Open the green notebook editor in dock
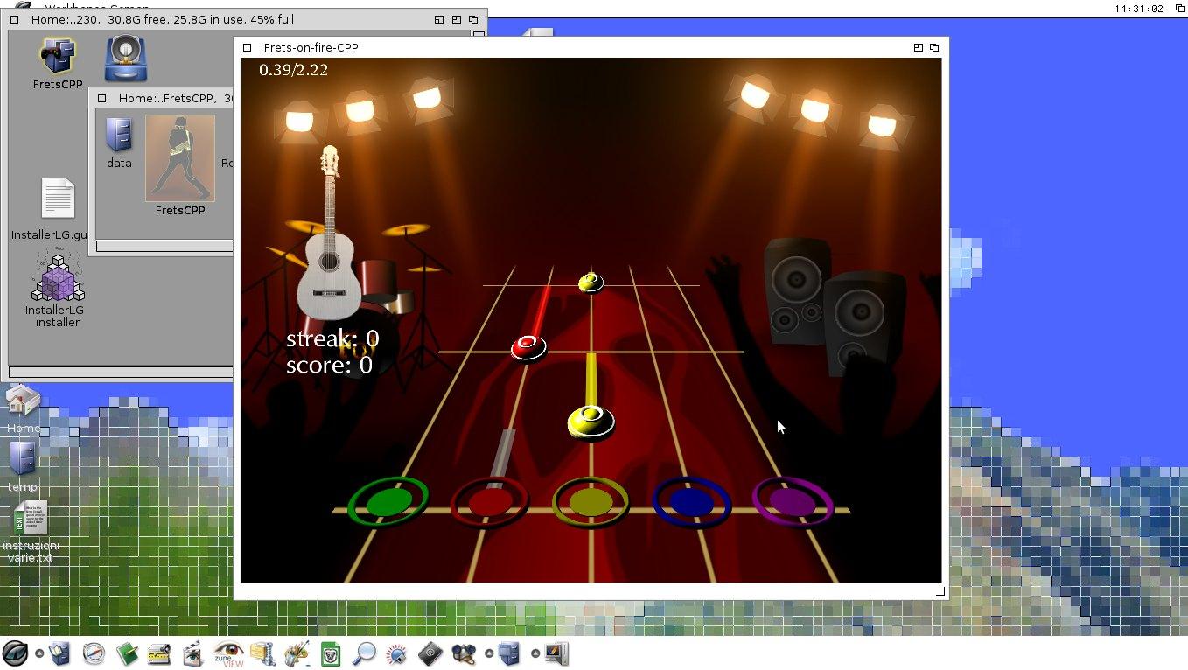The width and height of the screenshot is (1188, 670). (127, 653)
